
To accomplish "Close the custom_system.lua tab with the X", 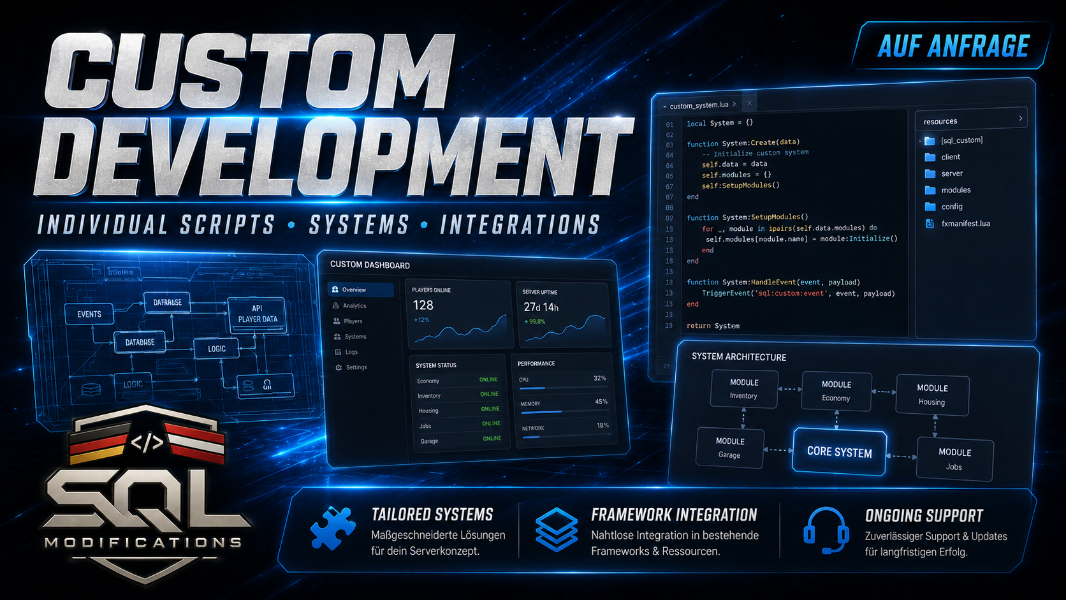I will point(750,103).
